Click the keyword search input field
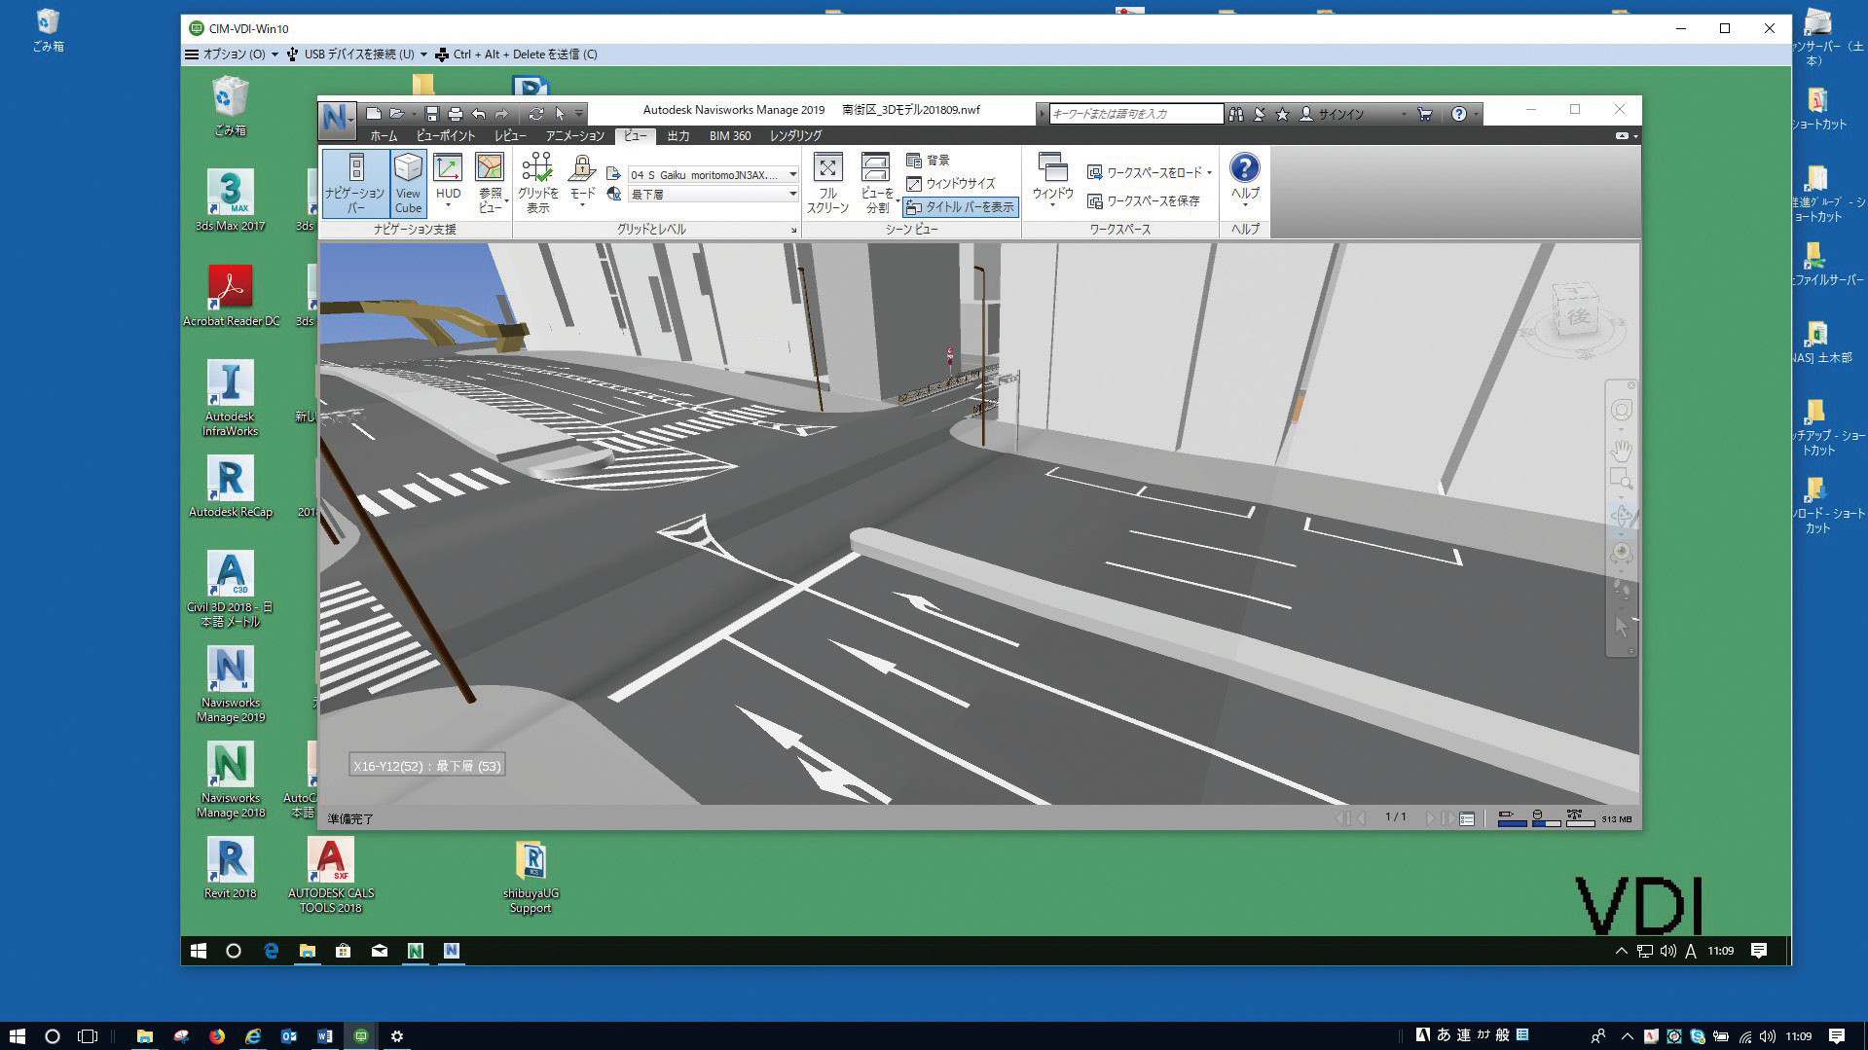The image size is (1868, 1050). tap(1136, 114)
